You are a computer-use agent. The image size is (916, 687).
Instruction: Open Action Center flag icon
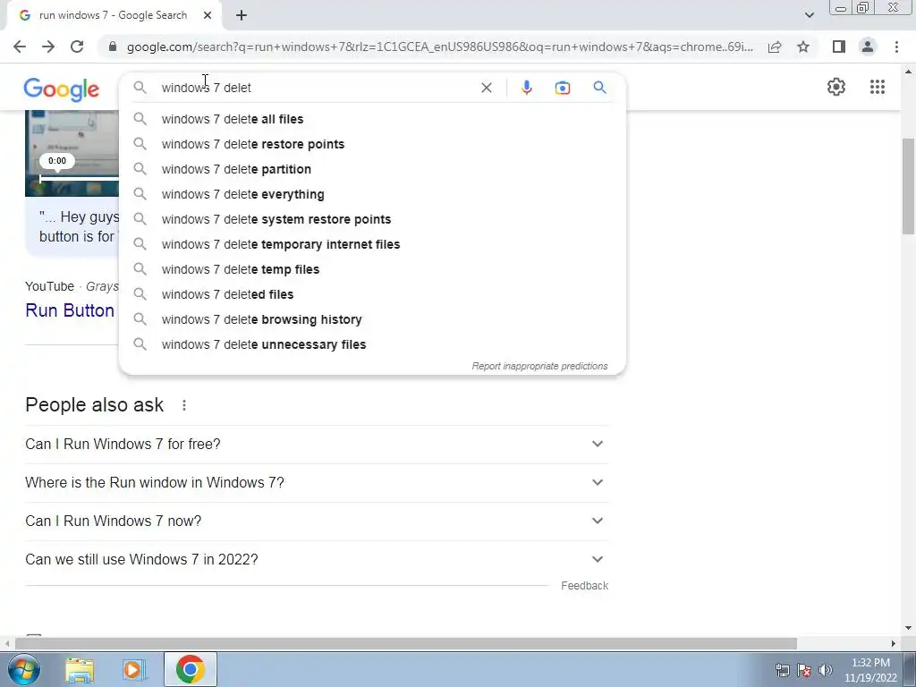tap(804, 670)
